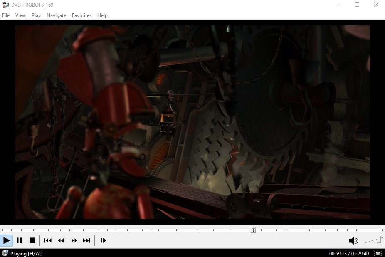
Task: Click the audio channel indicator icon
Action: click(378, 253)
